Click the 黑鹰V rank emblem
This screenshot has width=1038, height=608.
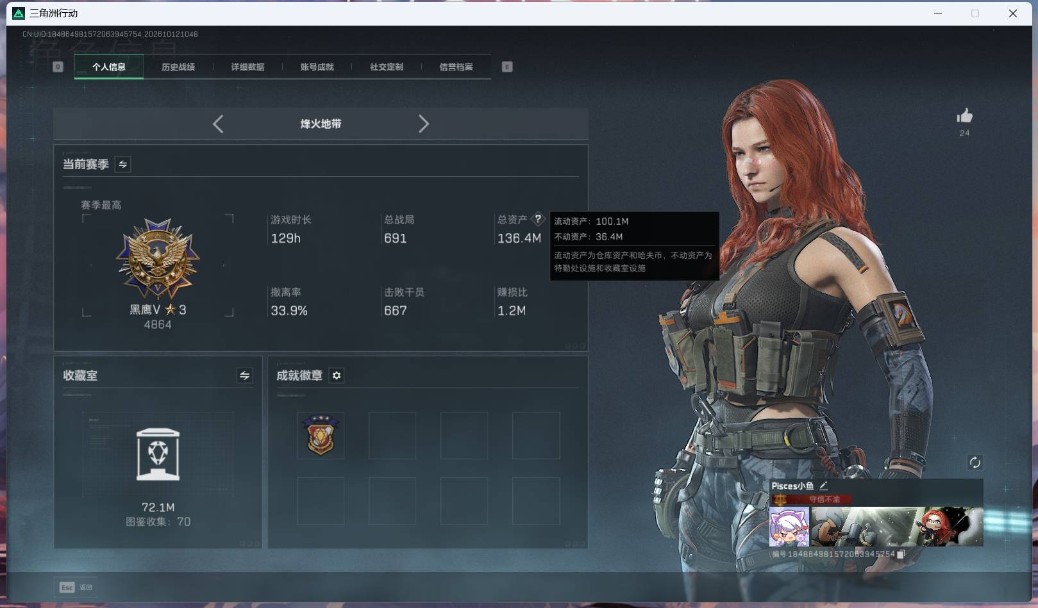coord(158,259)
